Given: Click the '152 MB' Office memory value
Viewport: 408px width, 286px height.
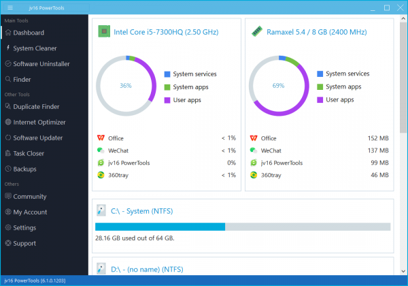Looking at the screenshot, I should [378, 138].
